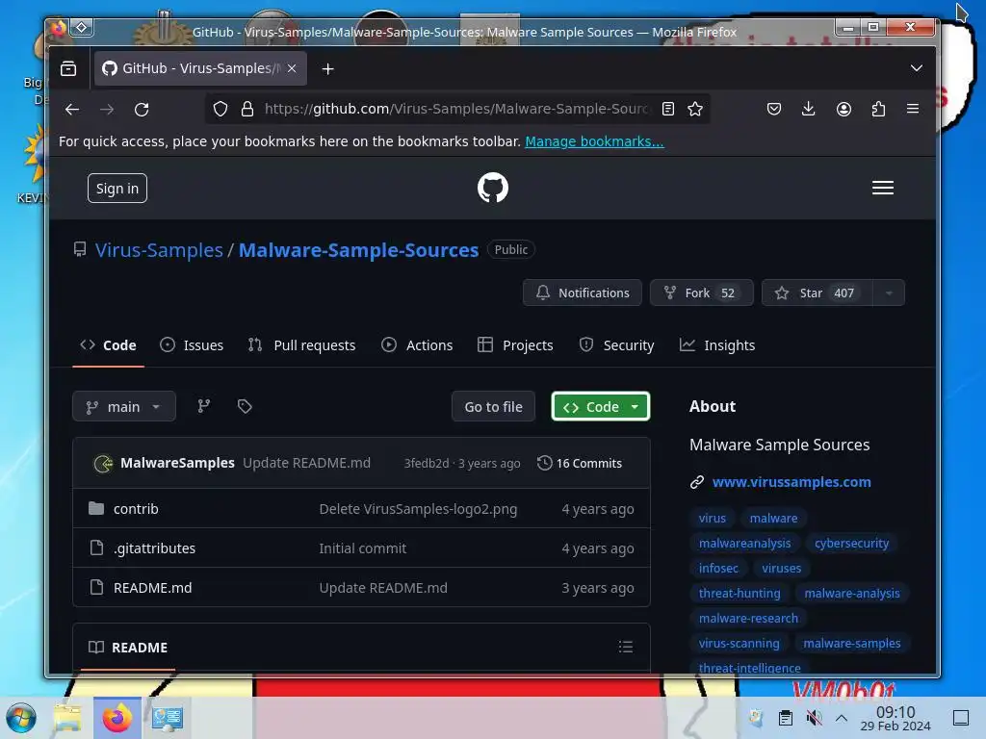This screenshot has height=739, width=986.
Task: Reload the current GitHub page
Action: (142, 110)
